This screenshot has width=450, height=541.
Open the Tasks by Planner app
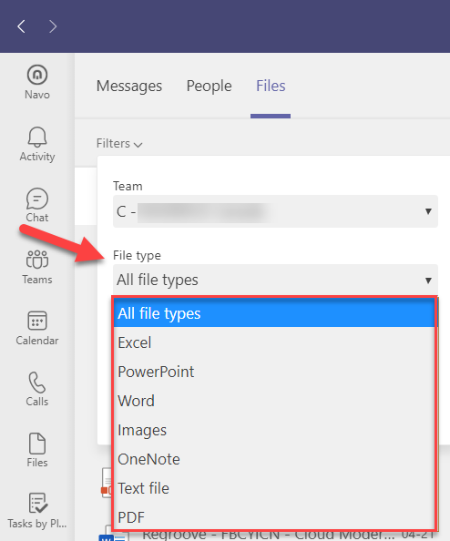[x=37, y=511]
